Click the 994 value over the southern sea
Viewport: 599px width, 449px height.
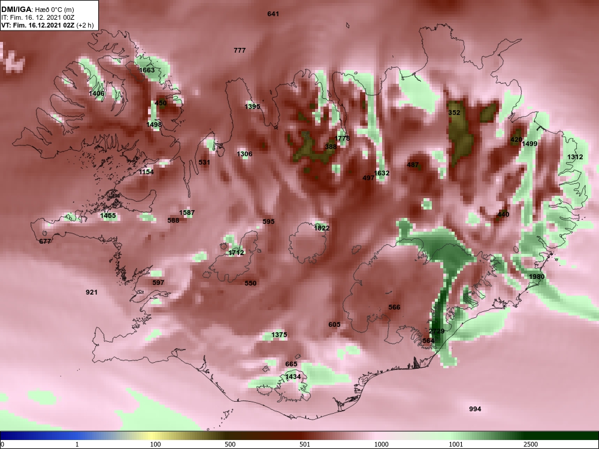(475, 409)
